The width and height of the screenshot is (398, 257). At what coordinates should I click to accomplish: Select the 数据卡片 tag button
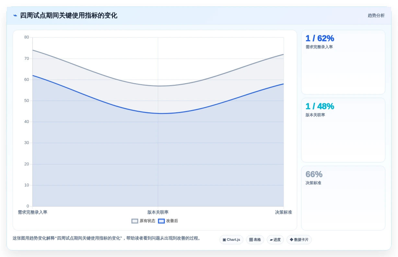pyautogui.click(x=299, y=240)
